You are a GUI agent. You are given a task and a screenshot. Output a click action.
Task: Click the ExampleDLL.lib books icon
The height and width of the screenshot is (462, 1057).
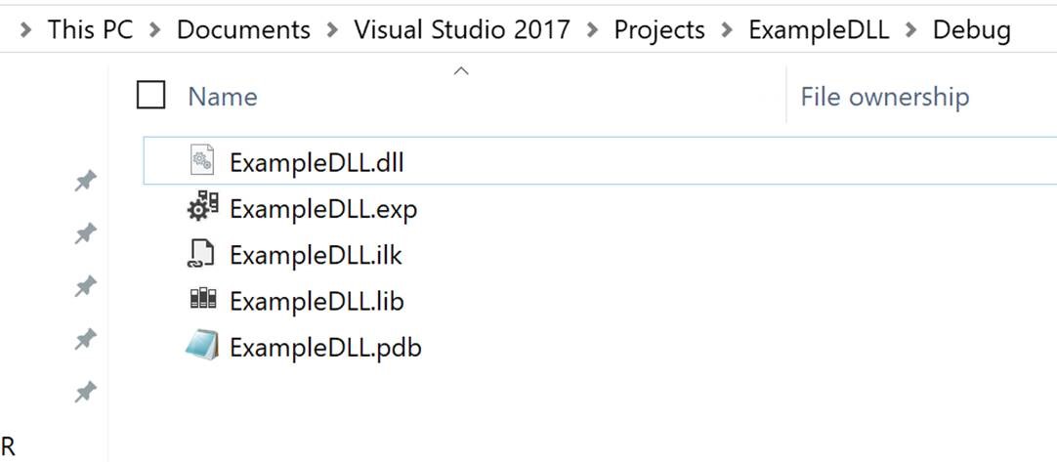(202, 301)
